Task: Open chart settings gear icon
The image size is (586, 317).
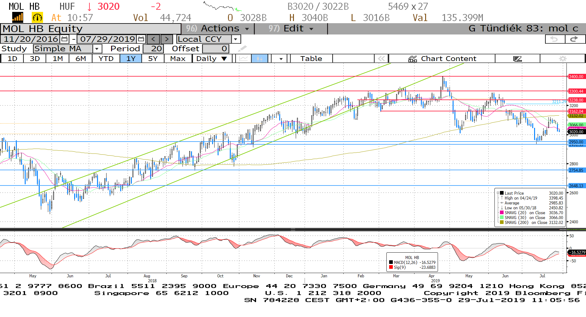Action: click(563, 59)
